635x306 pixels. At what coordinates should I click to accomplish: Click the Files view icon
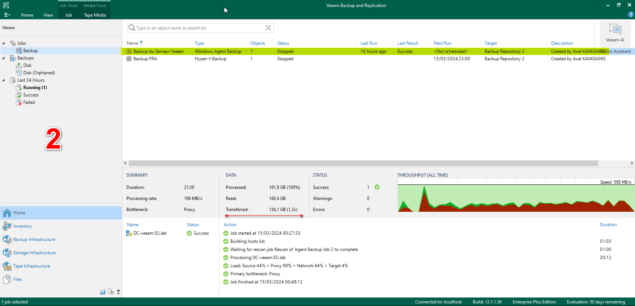coord(7,279)
